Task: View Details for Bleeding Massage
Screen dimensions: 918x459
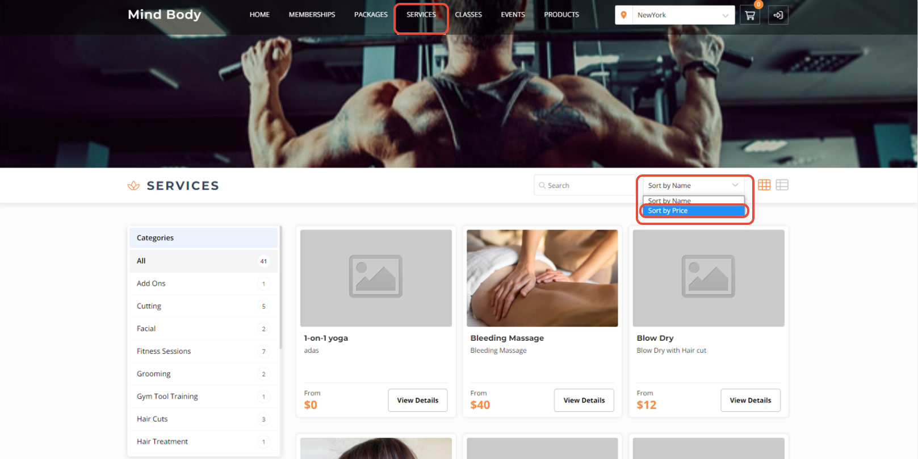Action: click(584, 400)
